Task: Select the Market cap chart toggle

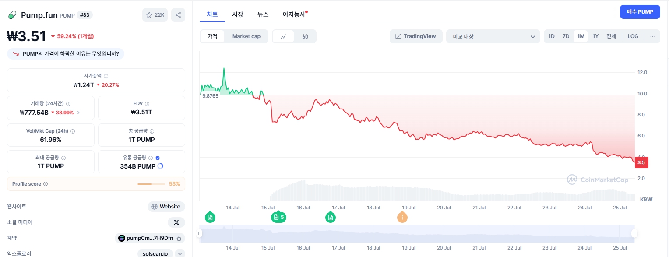Action: pos(246,36)
